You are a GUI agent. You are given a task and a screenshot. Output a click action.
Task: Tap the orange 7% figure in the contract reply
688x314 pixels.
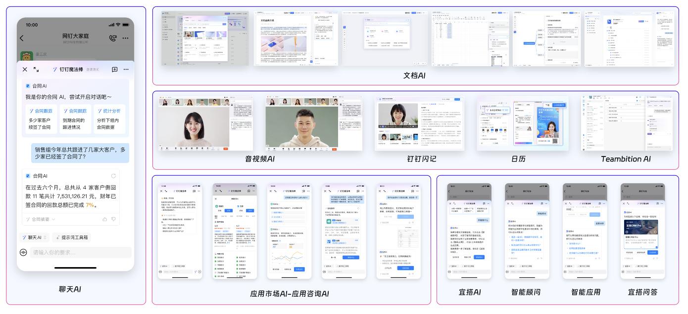coord(90,205)
